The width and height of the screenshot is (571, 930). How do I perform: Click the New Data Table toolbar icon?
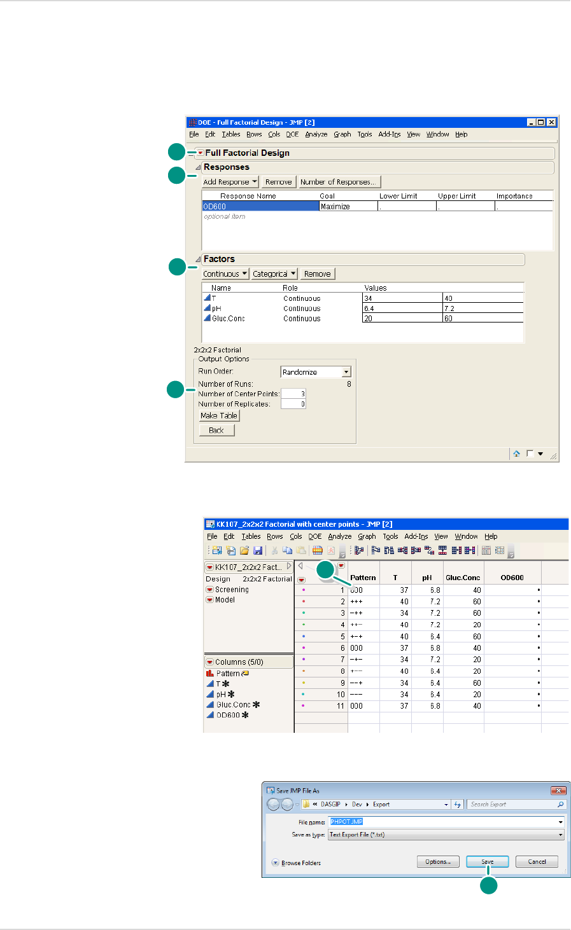pos(216,550)
